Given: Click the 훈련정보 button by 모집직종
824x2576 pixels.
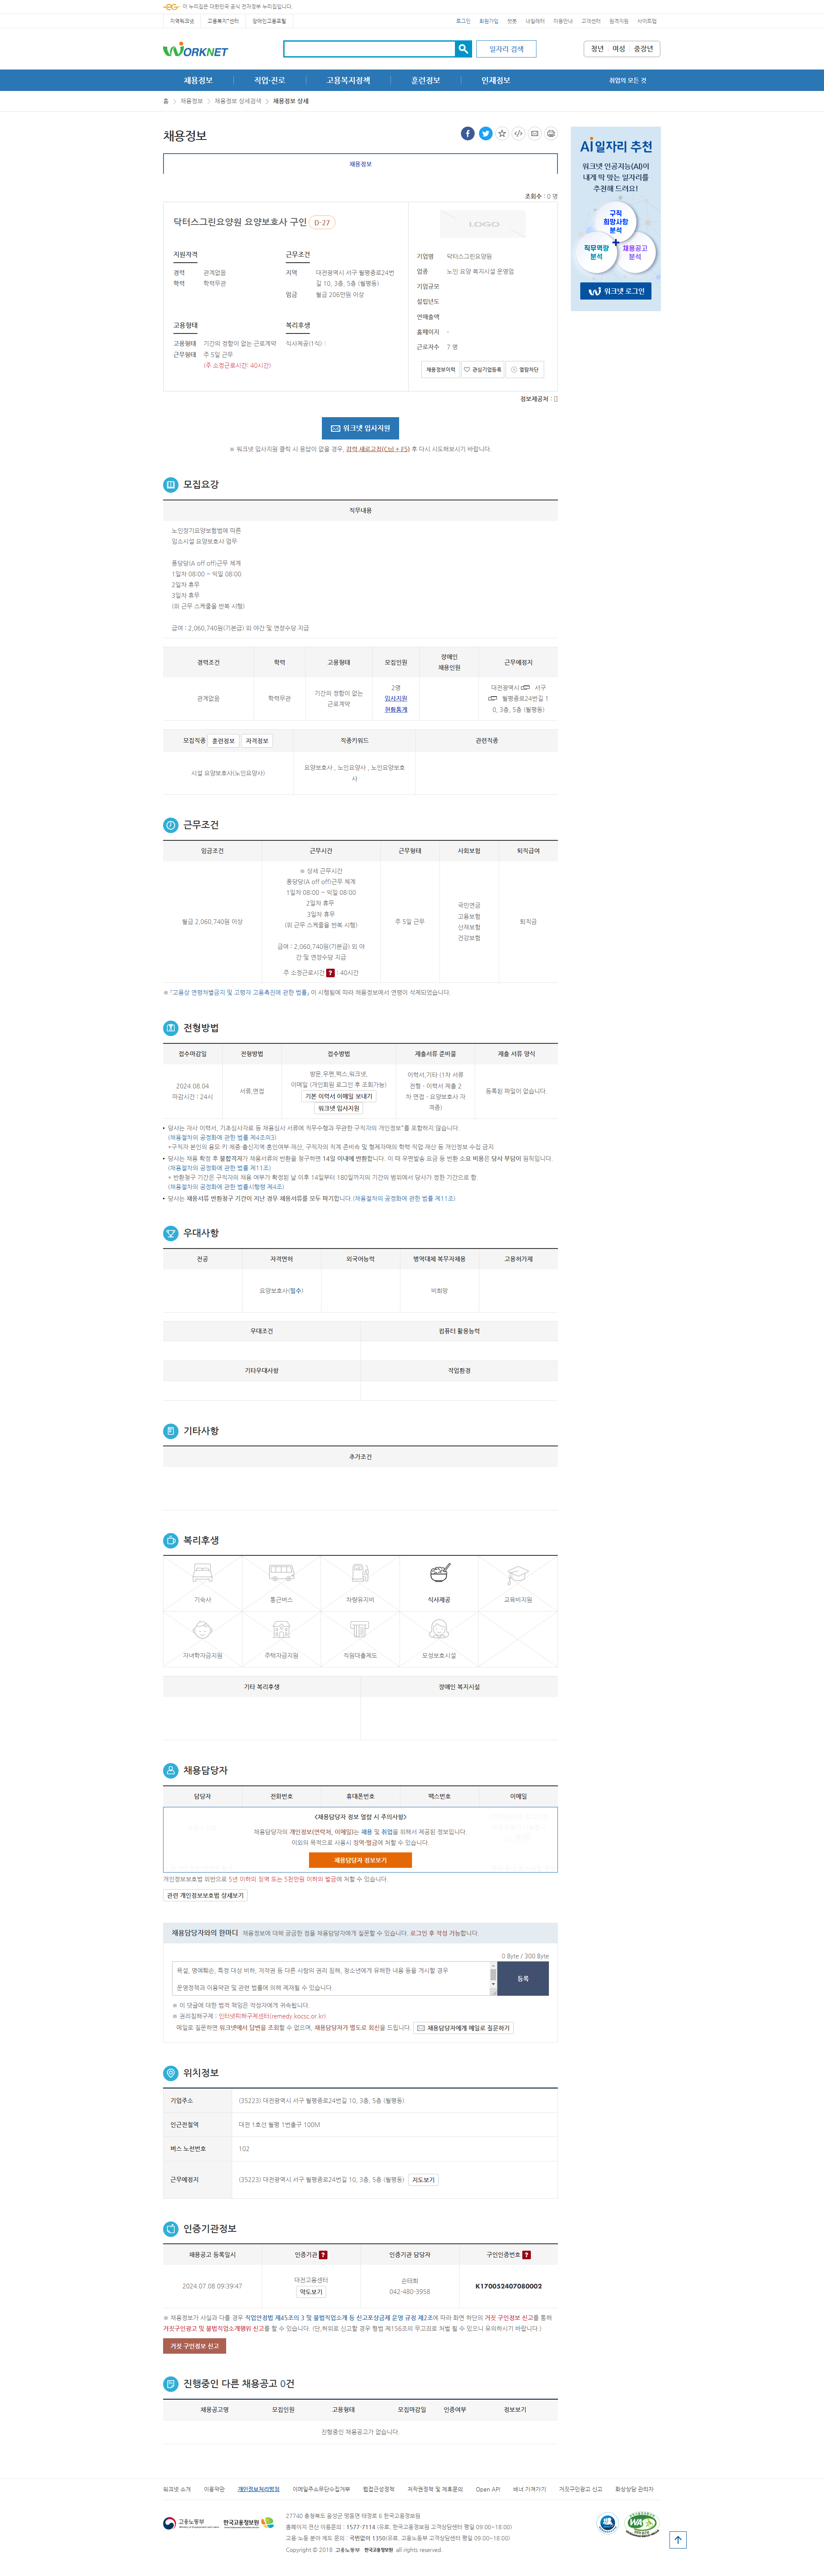Looking at the screenshot, I should pos(223,741).
